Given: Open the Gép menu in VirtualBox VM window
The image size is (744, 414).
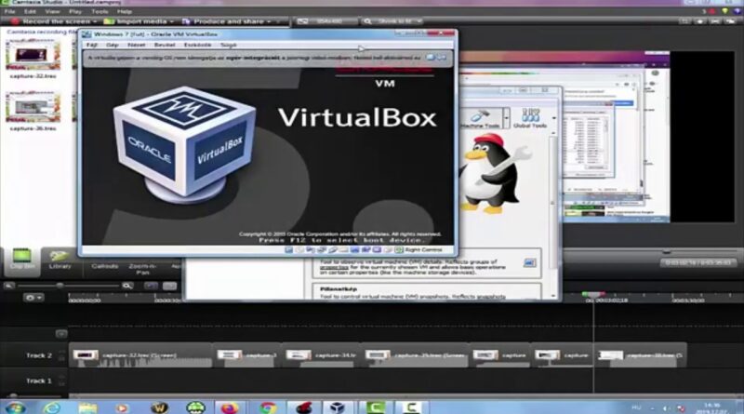Looking at the screenshot, I should pyautogui.click(x=113, y=45).
